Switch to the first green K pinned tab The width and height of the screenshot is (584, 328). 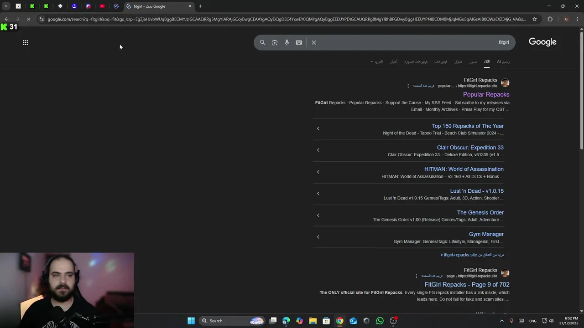[x=32, y=6]
